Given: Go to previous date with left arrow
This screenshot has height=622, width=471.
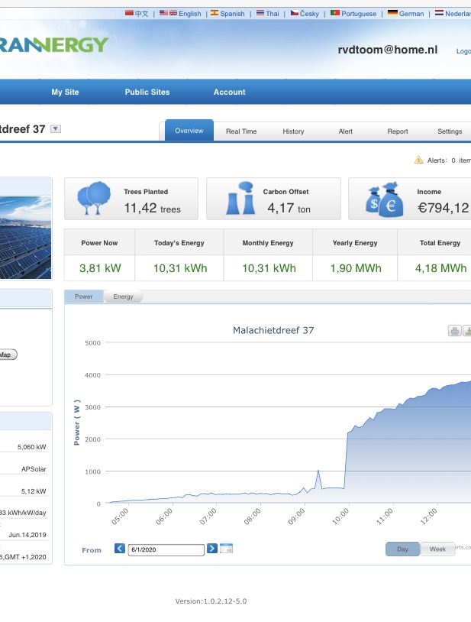Looking at the screenshot, I should [120, 549].
